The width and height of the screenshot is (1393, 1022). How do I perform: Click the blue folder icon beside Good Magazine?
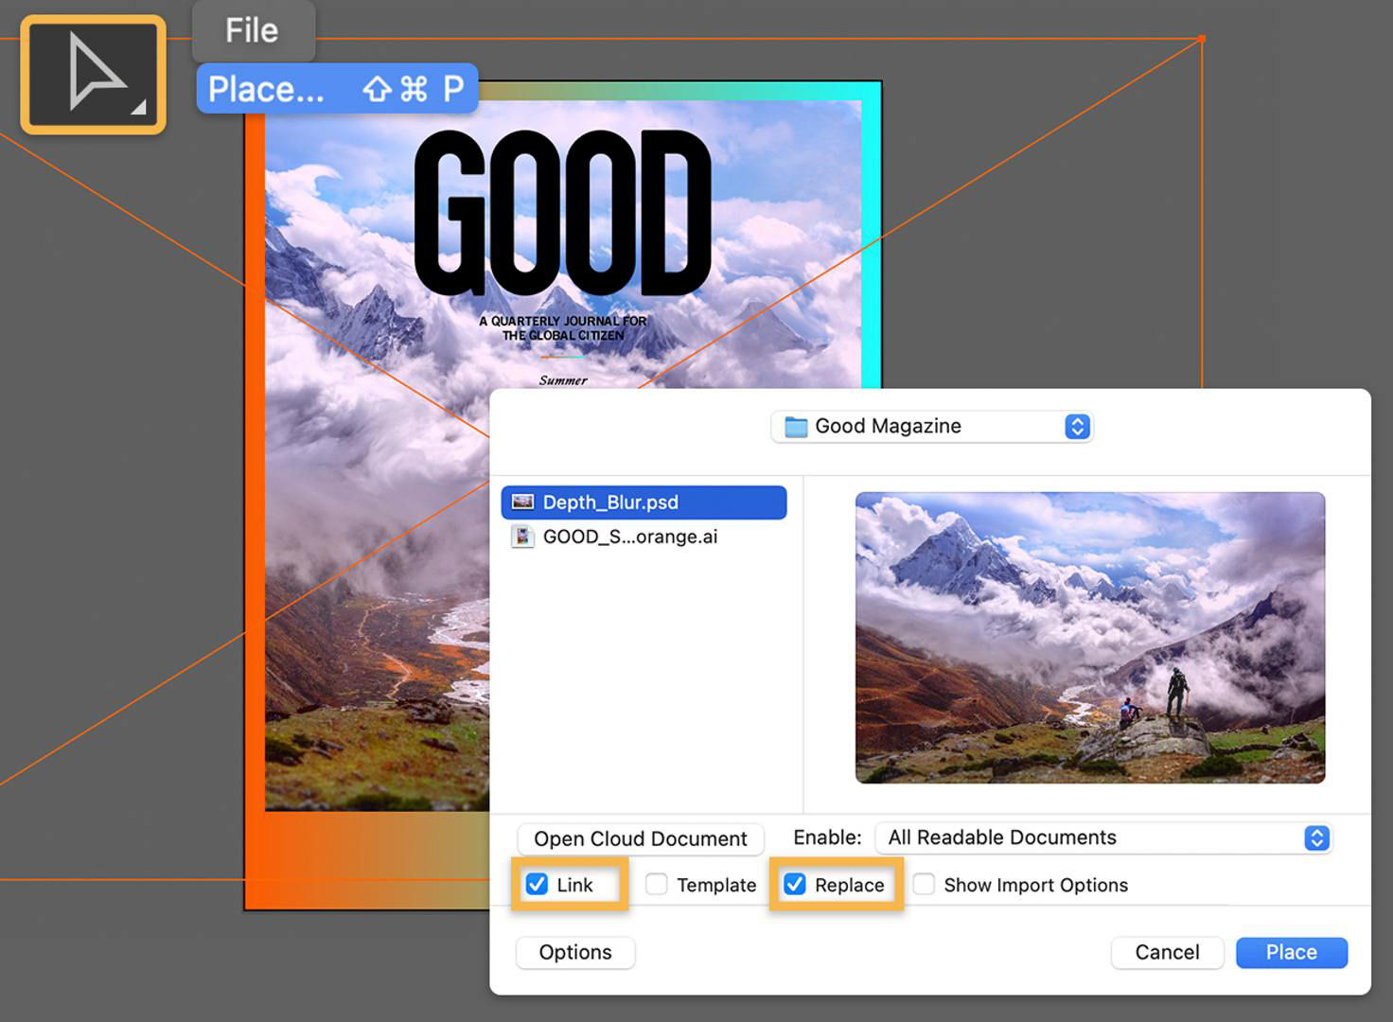(797, 426)
